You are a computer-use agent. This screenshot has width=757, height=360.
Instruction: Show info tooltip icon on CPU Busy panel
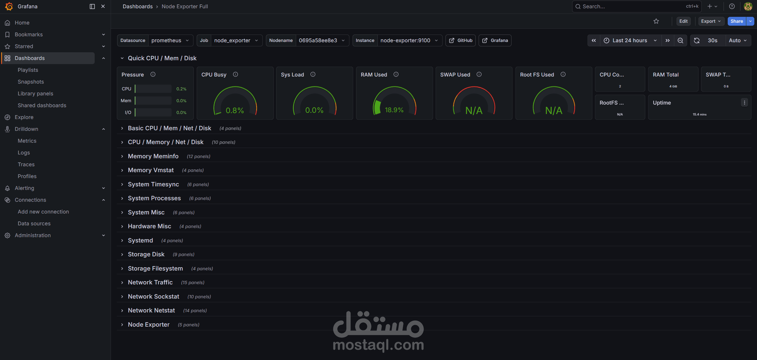(x=235, y=74)
